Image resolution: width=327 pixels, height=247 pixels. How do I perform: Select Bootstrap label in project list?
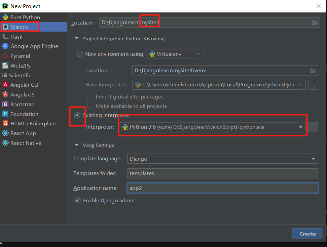[23, 104]
